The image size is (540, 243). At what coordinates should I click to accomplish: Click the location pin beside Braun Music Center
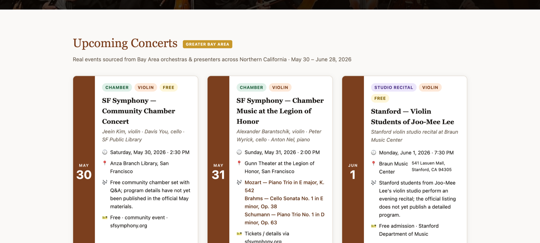point(374,163)
